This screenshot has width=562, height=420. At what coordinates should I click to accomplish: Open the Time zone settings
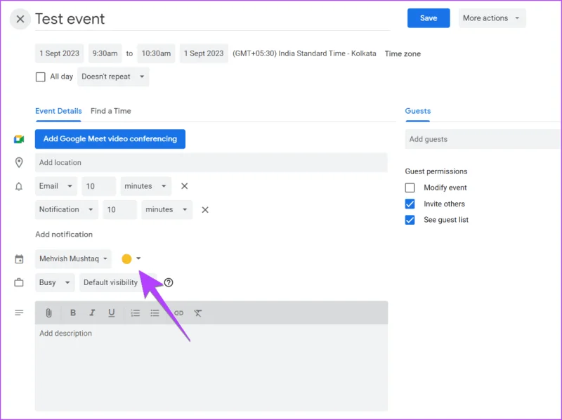pos(403,54)
